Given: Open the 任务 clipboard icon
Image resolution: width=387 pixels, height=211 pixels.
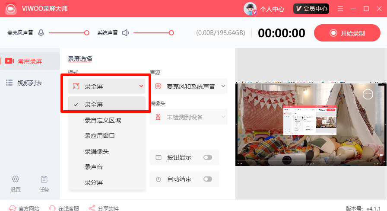Looking at the screenshot, I should [44, 179].
